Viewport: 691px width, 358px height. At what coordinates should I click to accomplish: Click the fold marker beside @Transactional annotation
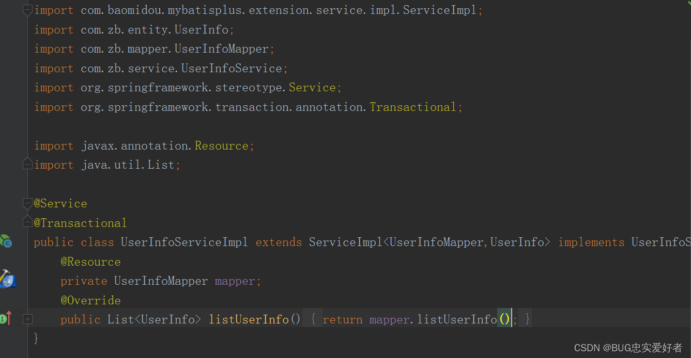click(x=27, y=223)
